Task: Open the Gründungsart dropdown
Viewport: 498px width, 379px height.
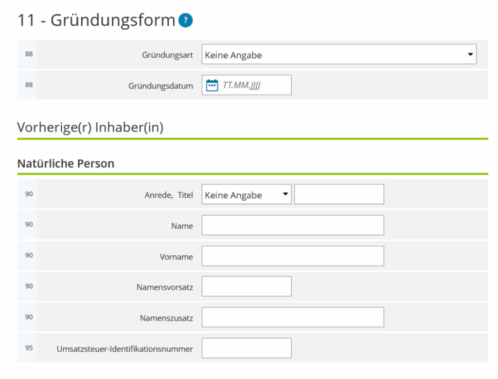Action: [338, 55]
